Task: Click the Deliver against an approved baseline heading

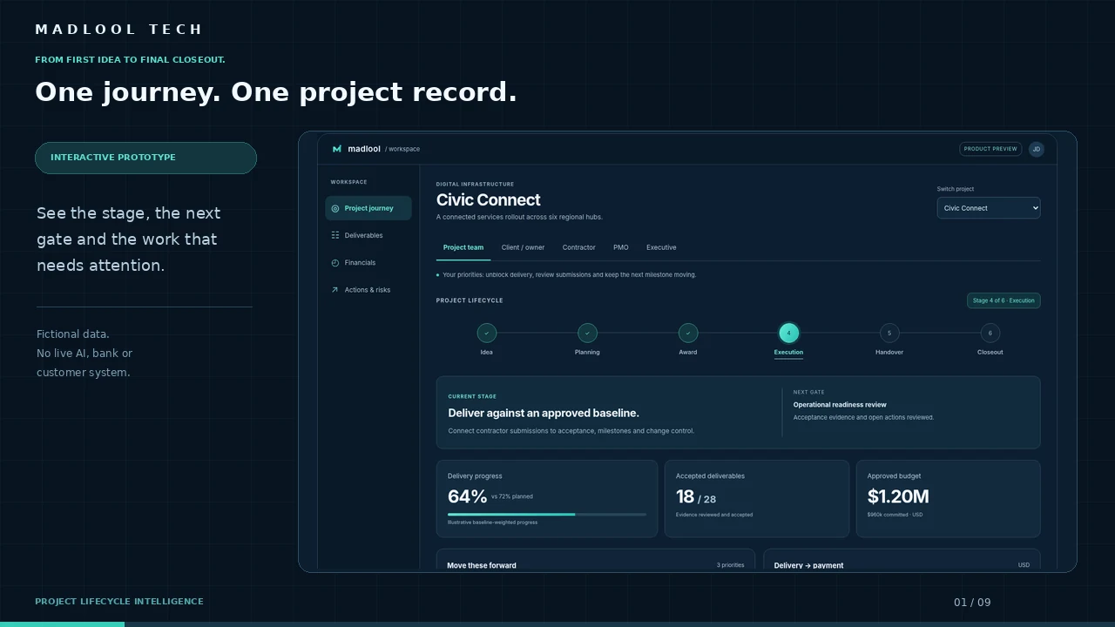Action: (544, 413)
